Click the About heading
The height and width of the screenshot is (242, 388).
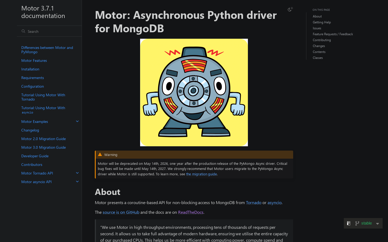click(108, 192)
